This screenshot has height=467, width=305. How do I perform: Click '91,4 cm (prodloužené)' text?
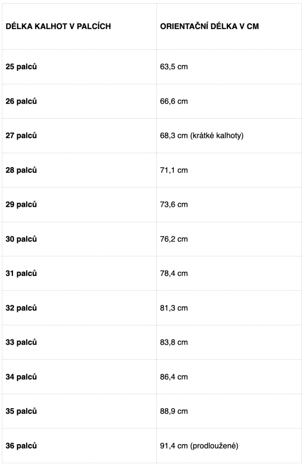click(199, 446)
